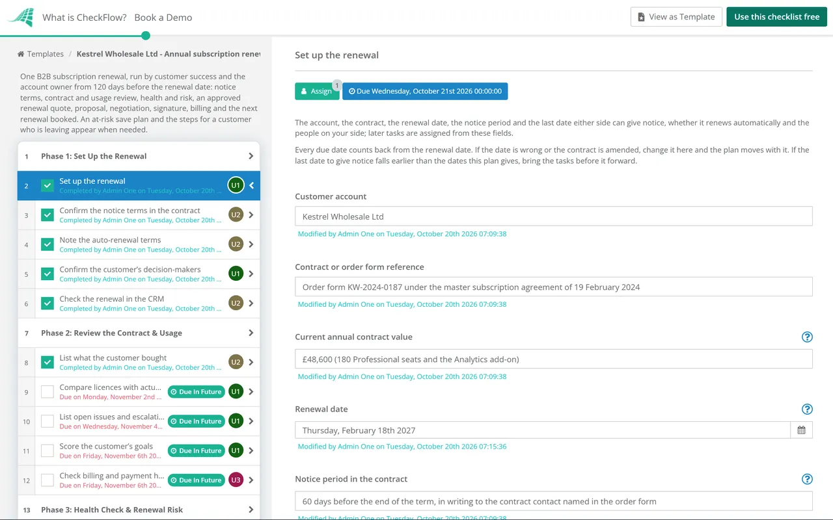Image resolution: width=833 pixels, height=520 pixels.
Task: Click the Due Wednesday, October 21st 2026 button
Action: pos(425,91)
